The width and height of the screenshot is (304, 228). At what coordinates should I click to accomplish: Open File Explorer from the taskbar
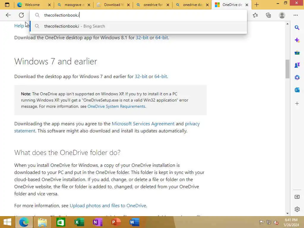tap(42, 222)
